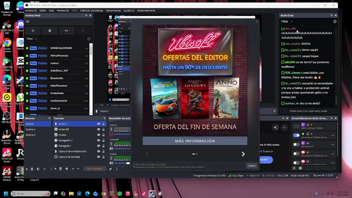Mute the minecraft audio speaker icon
The height and width of the screenshot is (198, 352).
(x=111, y=148)
